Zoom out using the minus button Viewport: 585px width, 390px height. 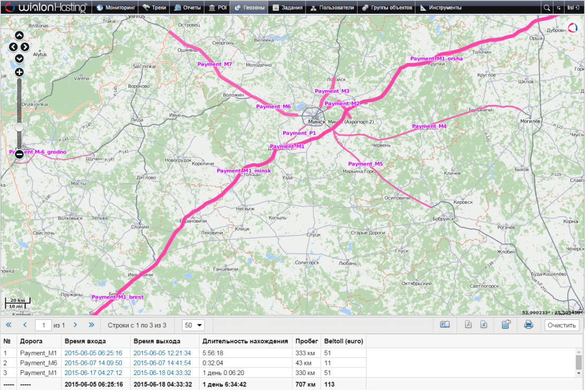(x=19, y=154)
